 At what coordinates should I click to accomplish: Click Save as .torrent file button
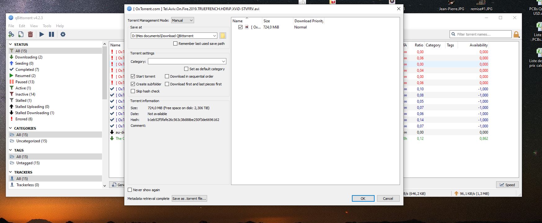[189, 199]
